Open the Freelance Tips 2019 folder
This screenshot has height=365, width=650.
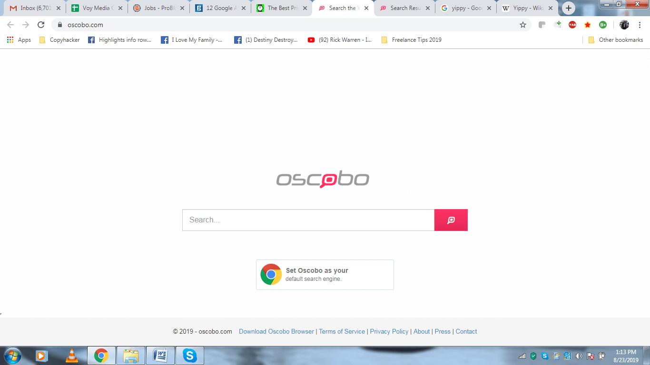(x=412, y=40)
